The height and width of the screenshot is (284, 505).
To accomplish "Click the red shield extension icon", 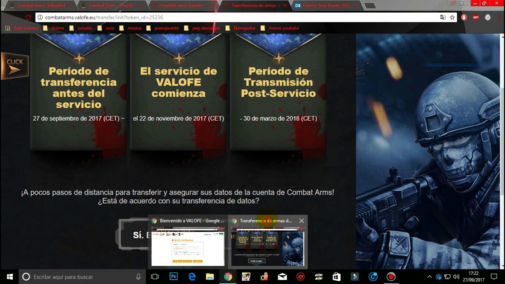I will 464,17.
